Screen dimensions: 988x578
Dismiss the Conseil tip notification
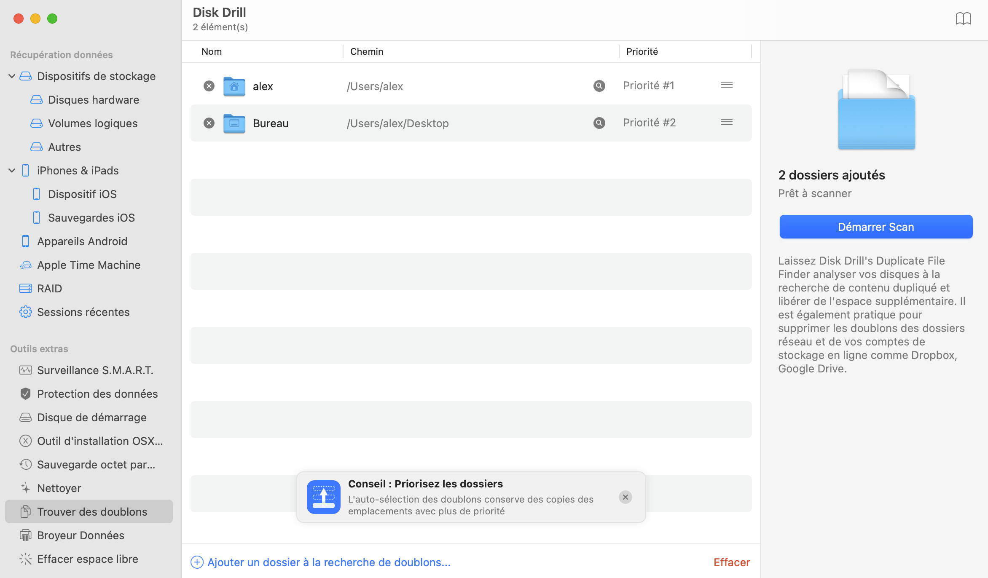(x=625, y=497)
